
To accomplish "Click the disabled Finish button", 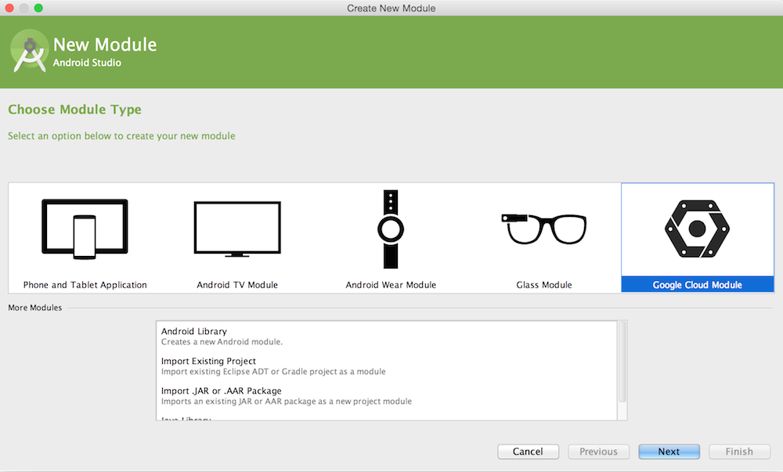I will pyautogui.click(x=739, y=452).
